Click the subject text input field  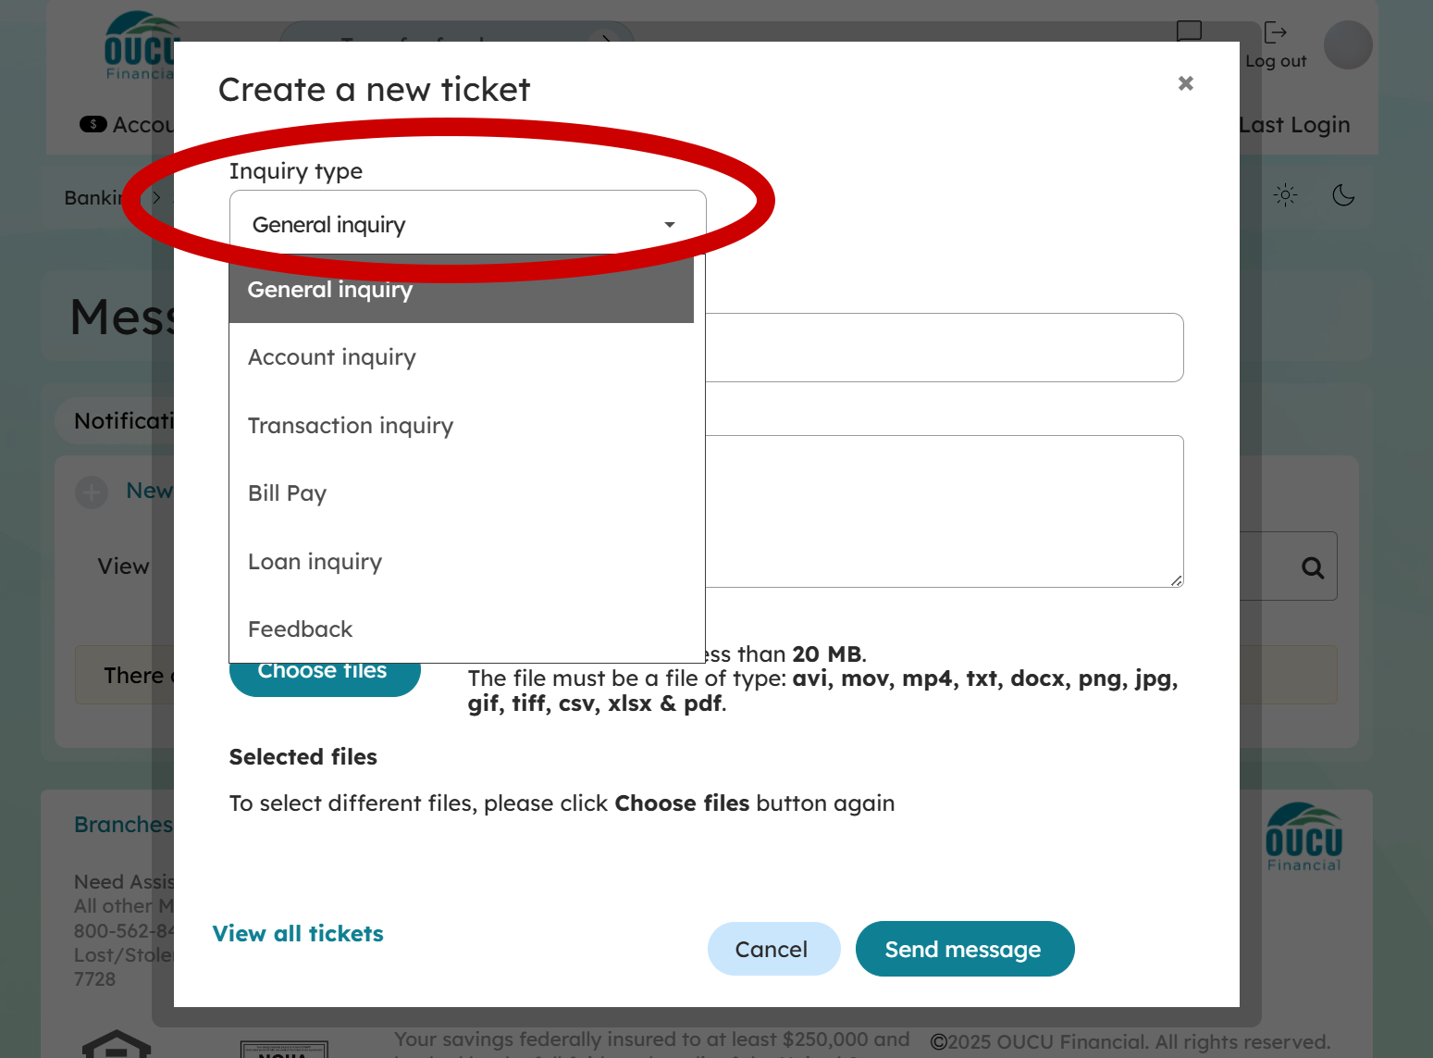point(944,347)
